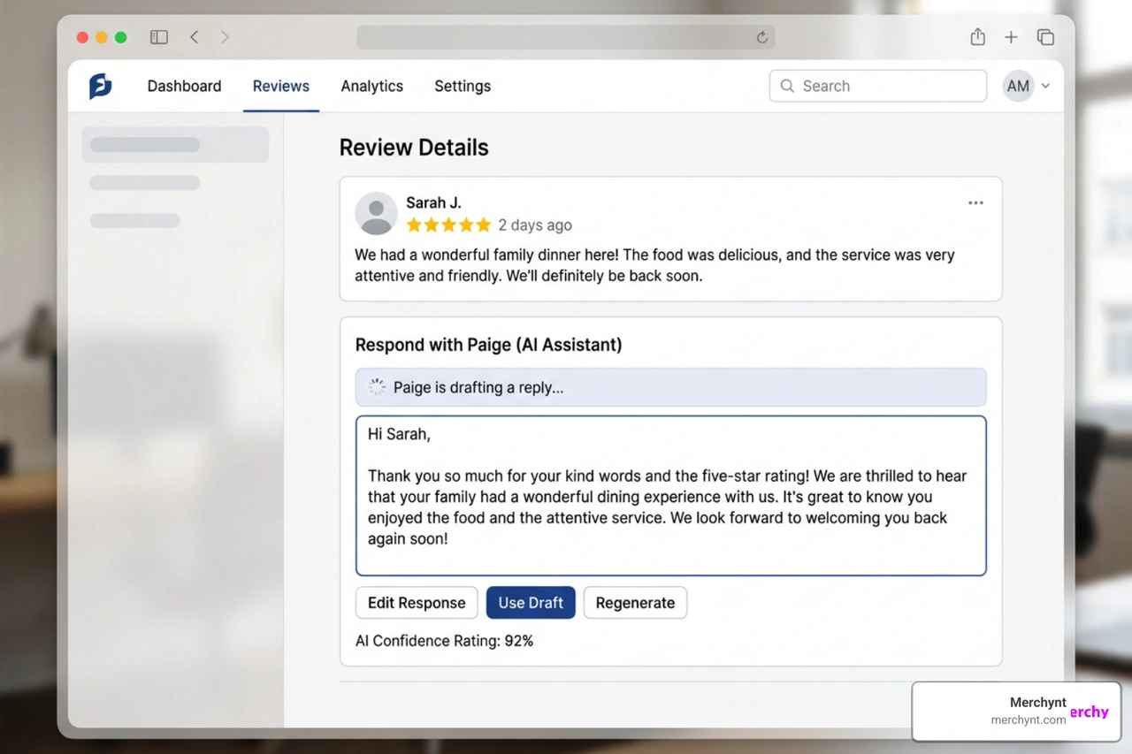Click the reviewer name Sarah J.
Image resolution: width=1132 pixels, height=754 pixels.
pos(433,202)
